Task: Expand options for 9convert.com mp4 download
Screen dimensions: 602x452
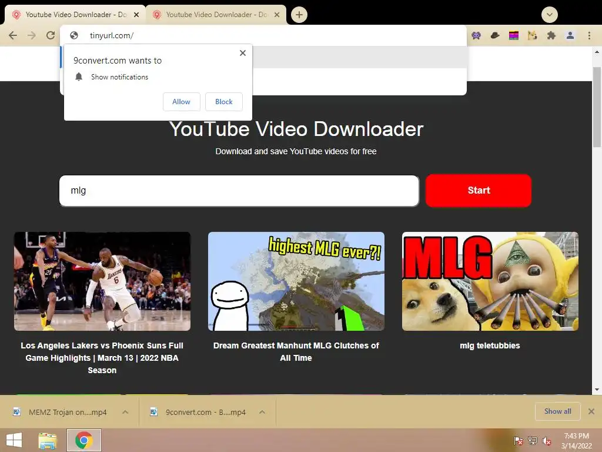Action: tap(262, 412)
